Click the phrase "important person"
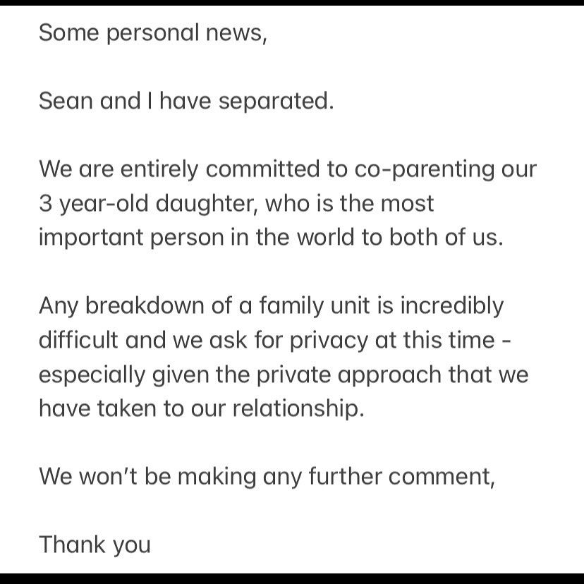Screen dimensions: 584x584 click(x=143, y=237)
